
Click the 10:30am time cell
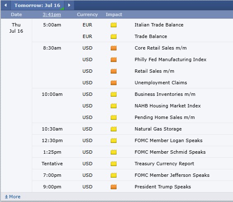(52, 129)
